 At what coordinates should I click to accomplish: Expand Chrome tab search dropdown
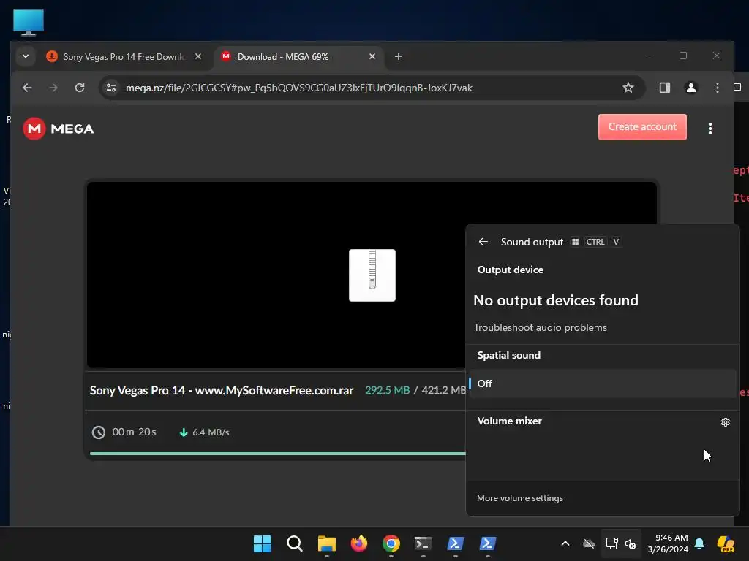(26, 57)
